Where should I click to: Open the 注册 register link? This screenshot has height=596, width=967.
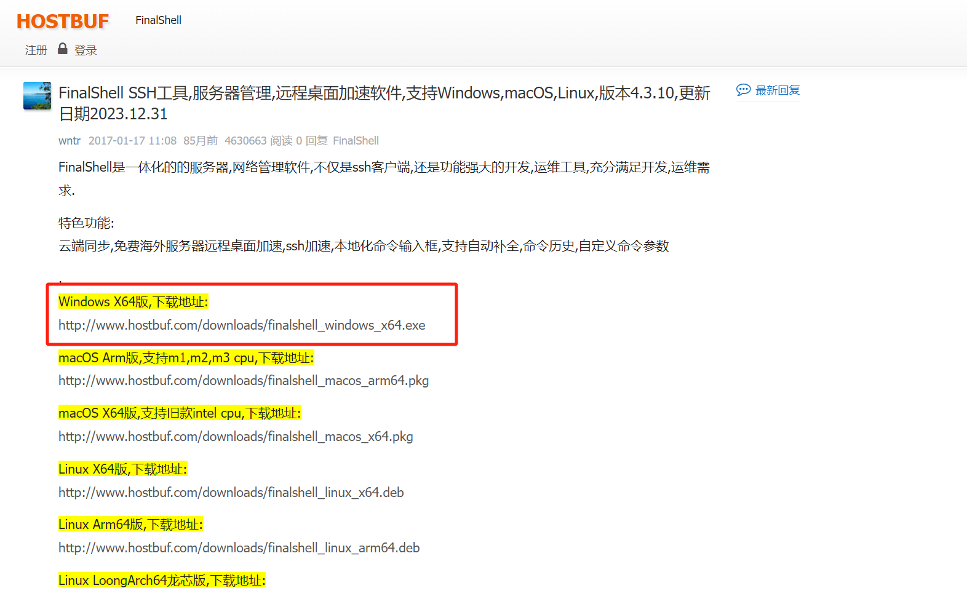point(36,50)
